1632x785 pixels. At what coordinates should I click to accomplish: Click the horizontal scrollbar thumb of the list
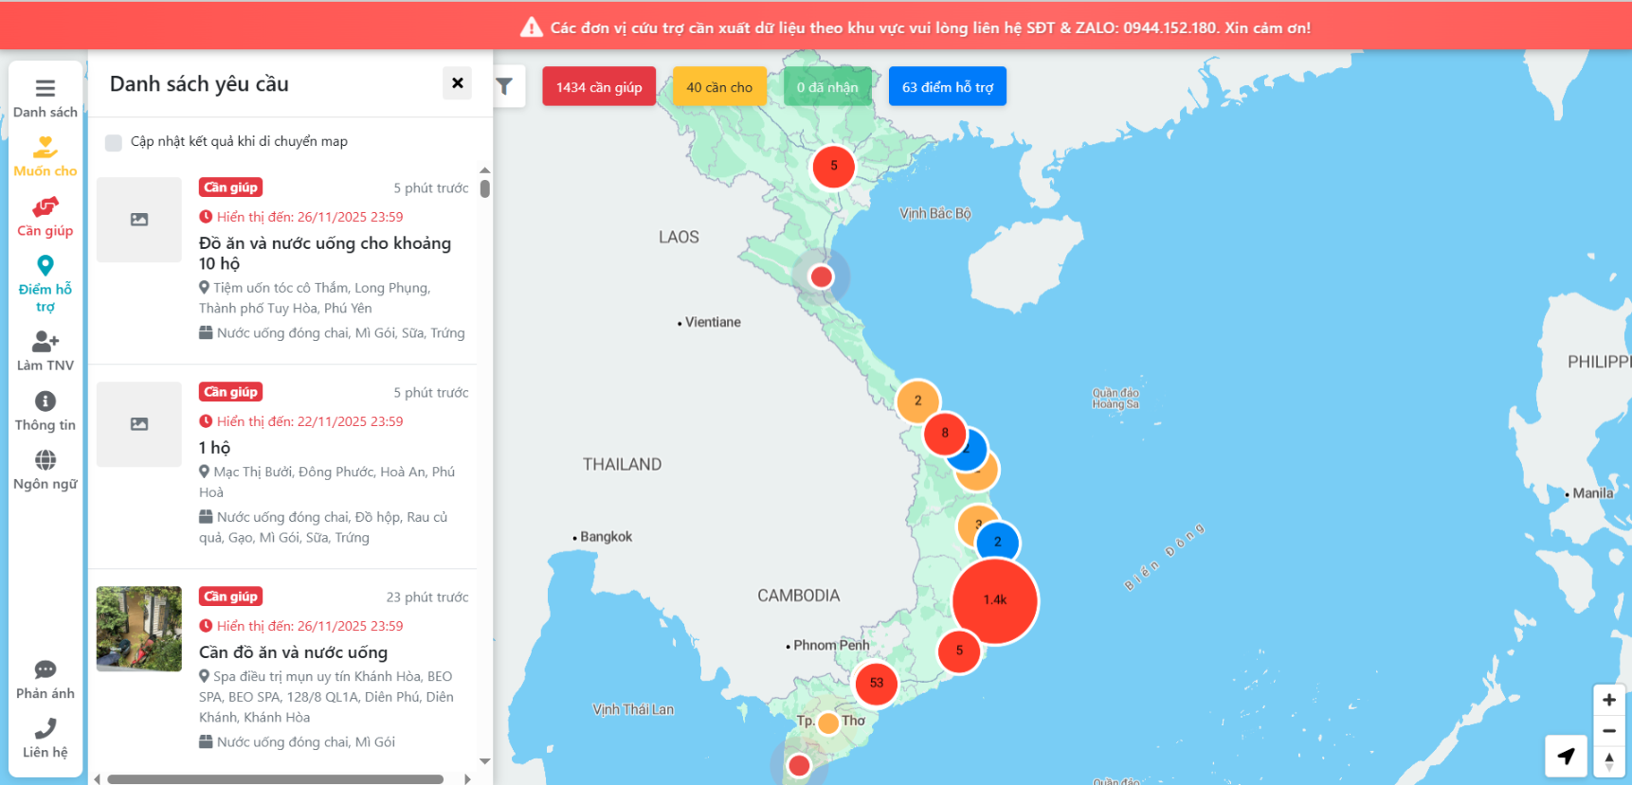[275, 779]
